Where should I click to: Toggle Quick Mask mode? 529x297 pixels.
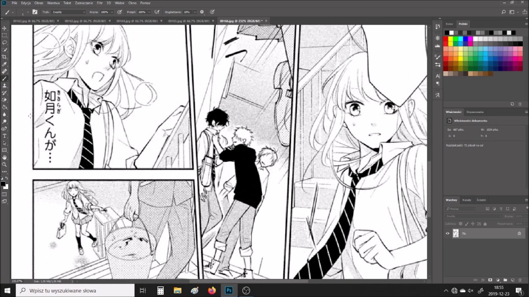pos(5,194)
